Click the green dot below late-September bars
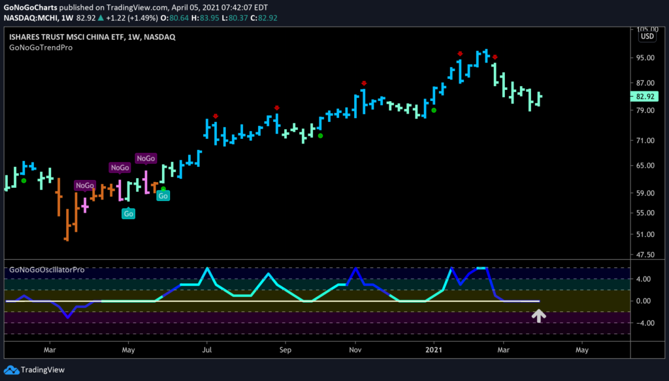 (320, 136)
